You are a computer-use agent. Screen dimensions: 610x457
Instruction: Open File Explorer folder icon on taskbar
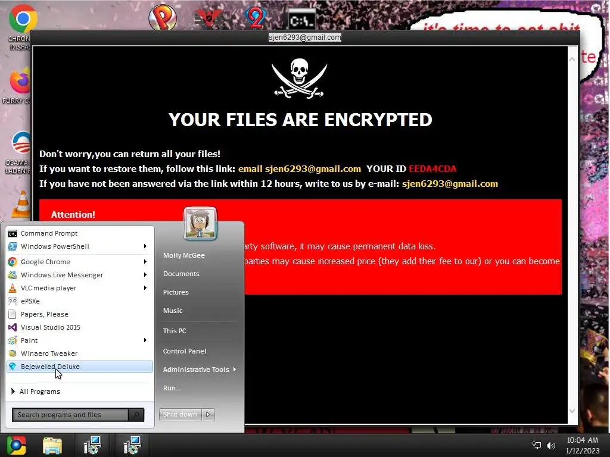click(52, 446)
